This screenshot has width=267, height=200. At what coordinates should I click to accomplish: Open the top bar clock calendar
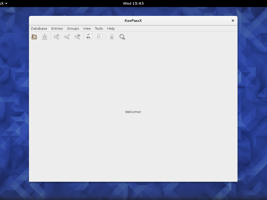pos(133,3)
